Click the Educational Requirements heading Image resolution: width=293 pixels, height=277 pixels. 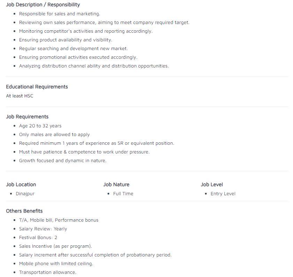pyautogui.click(x=37, y=87)
